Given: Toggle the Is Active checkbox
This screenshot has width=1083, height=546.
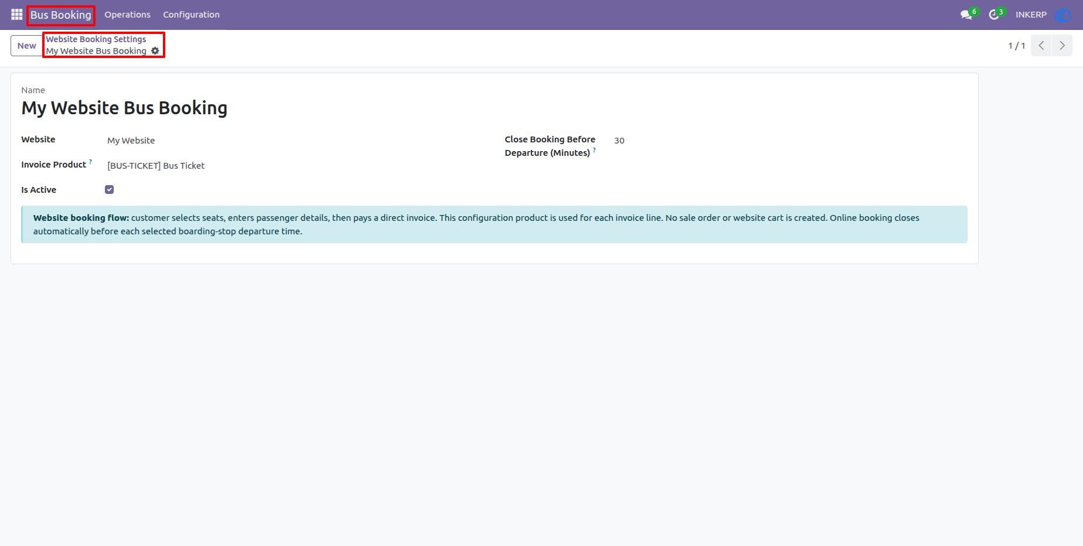Looking at the screenshot, I should tap(109, 189).
